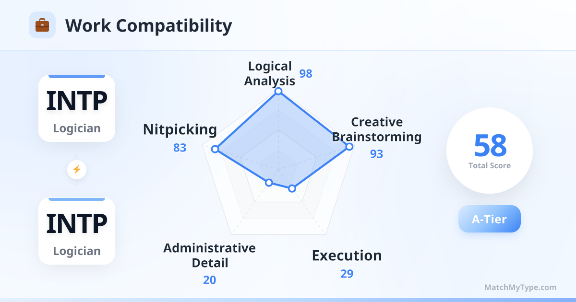Click the Creative Brainstorming radar data point
576x302 pixels.
point(349,147)
